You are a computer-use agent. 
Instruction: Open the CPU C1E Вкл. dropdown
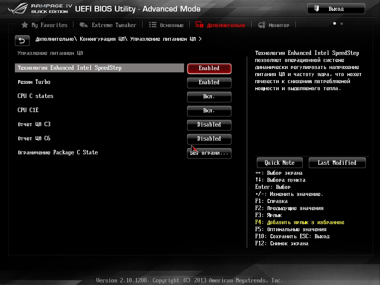pos(209,111)
